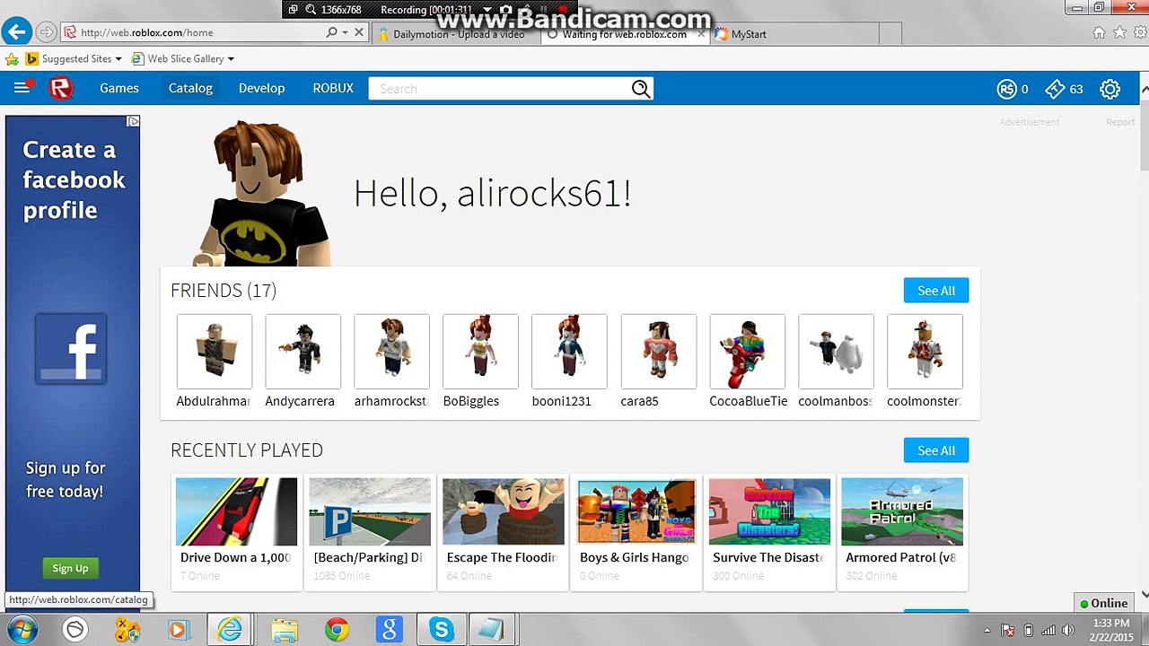Viewport: 1149px width, 646px height.
Task: Click the browser Forward arrow
Action: click(x=47, y=32)
